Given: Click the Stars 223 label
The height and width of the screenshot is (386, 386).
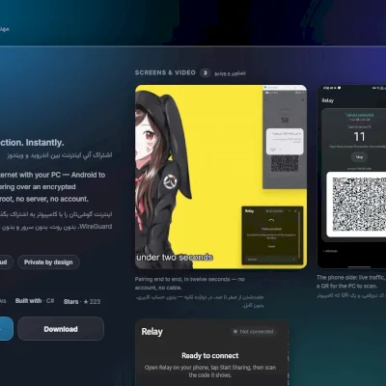Looking at the screenshot, I should coord(82,301).
